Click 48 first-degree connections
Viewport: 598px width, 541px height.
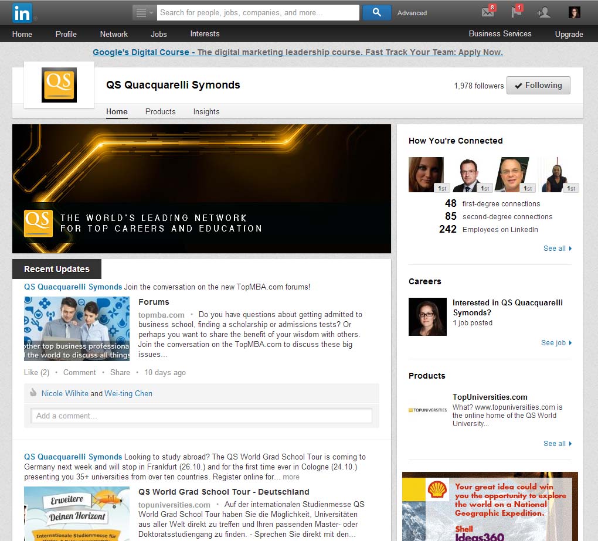coord(492,203)
